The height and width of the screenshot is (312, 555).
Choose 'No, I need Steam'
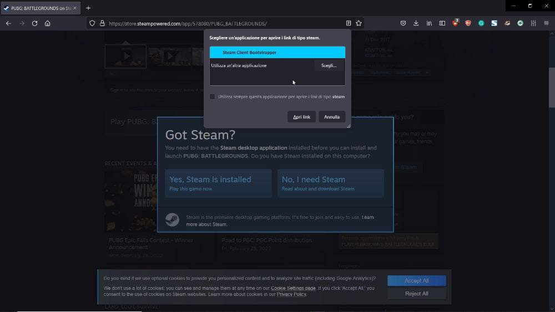click(331, 183)
